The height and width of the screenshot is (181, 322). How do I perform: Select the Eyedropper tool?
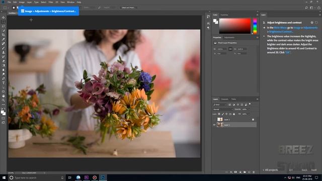coord(4,39)
